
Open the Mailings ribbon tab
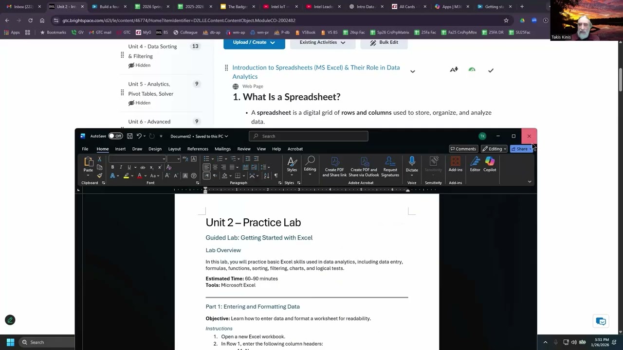222,149
